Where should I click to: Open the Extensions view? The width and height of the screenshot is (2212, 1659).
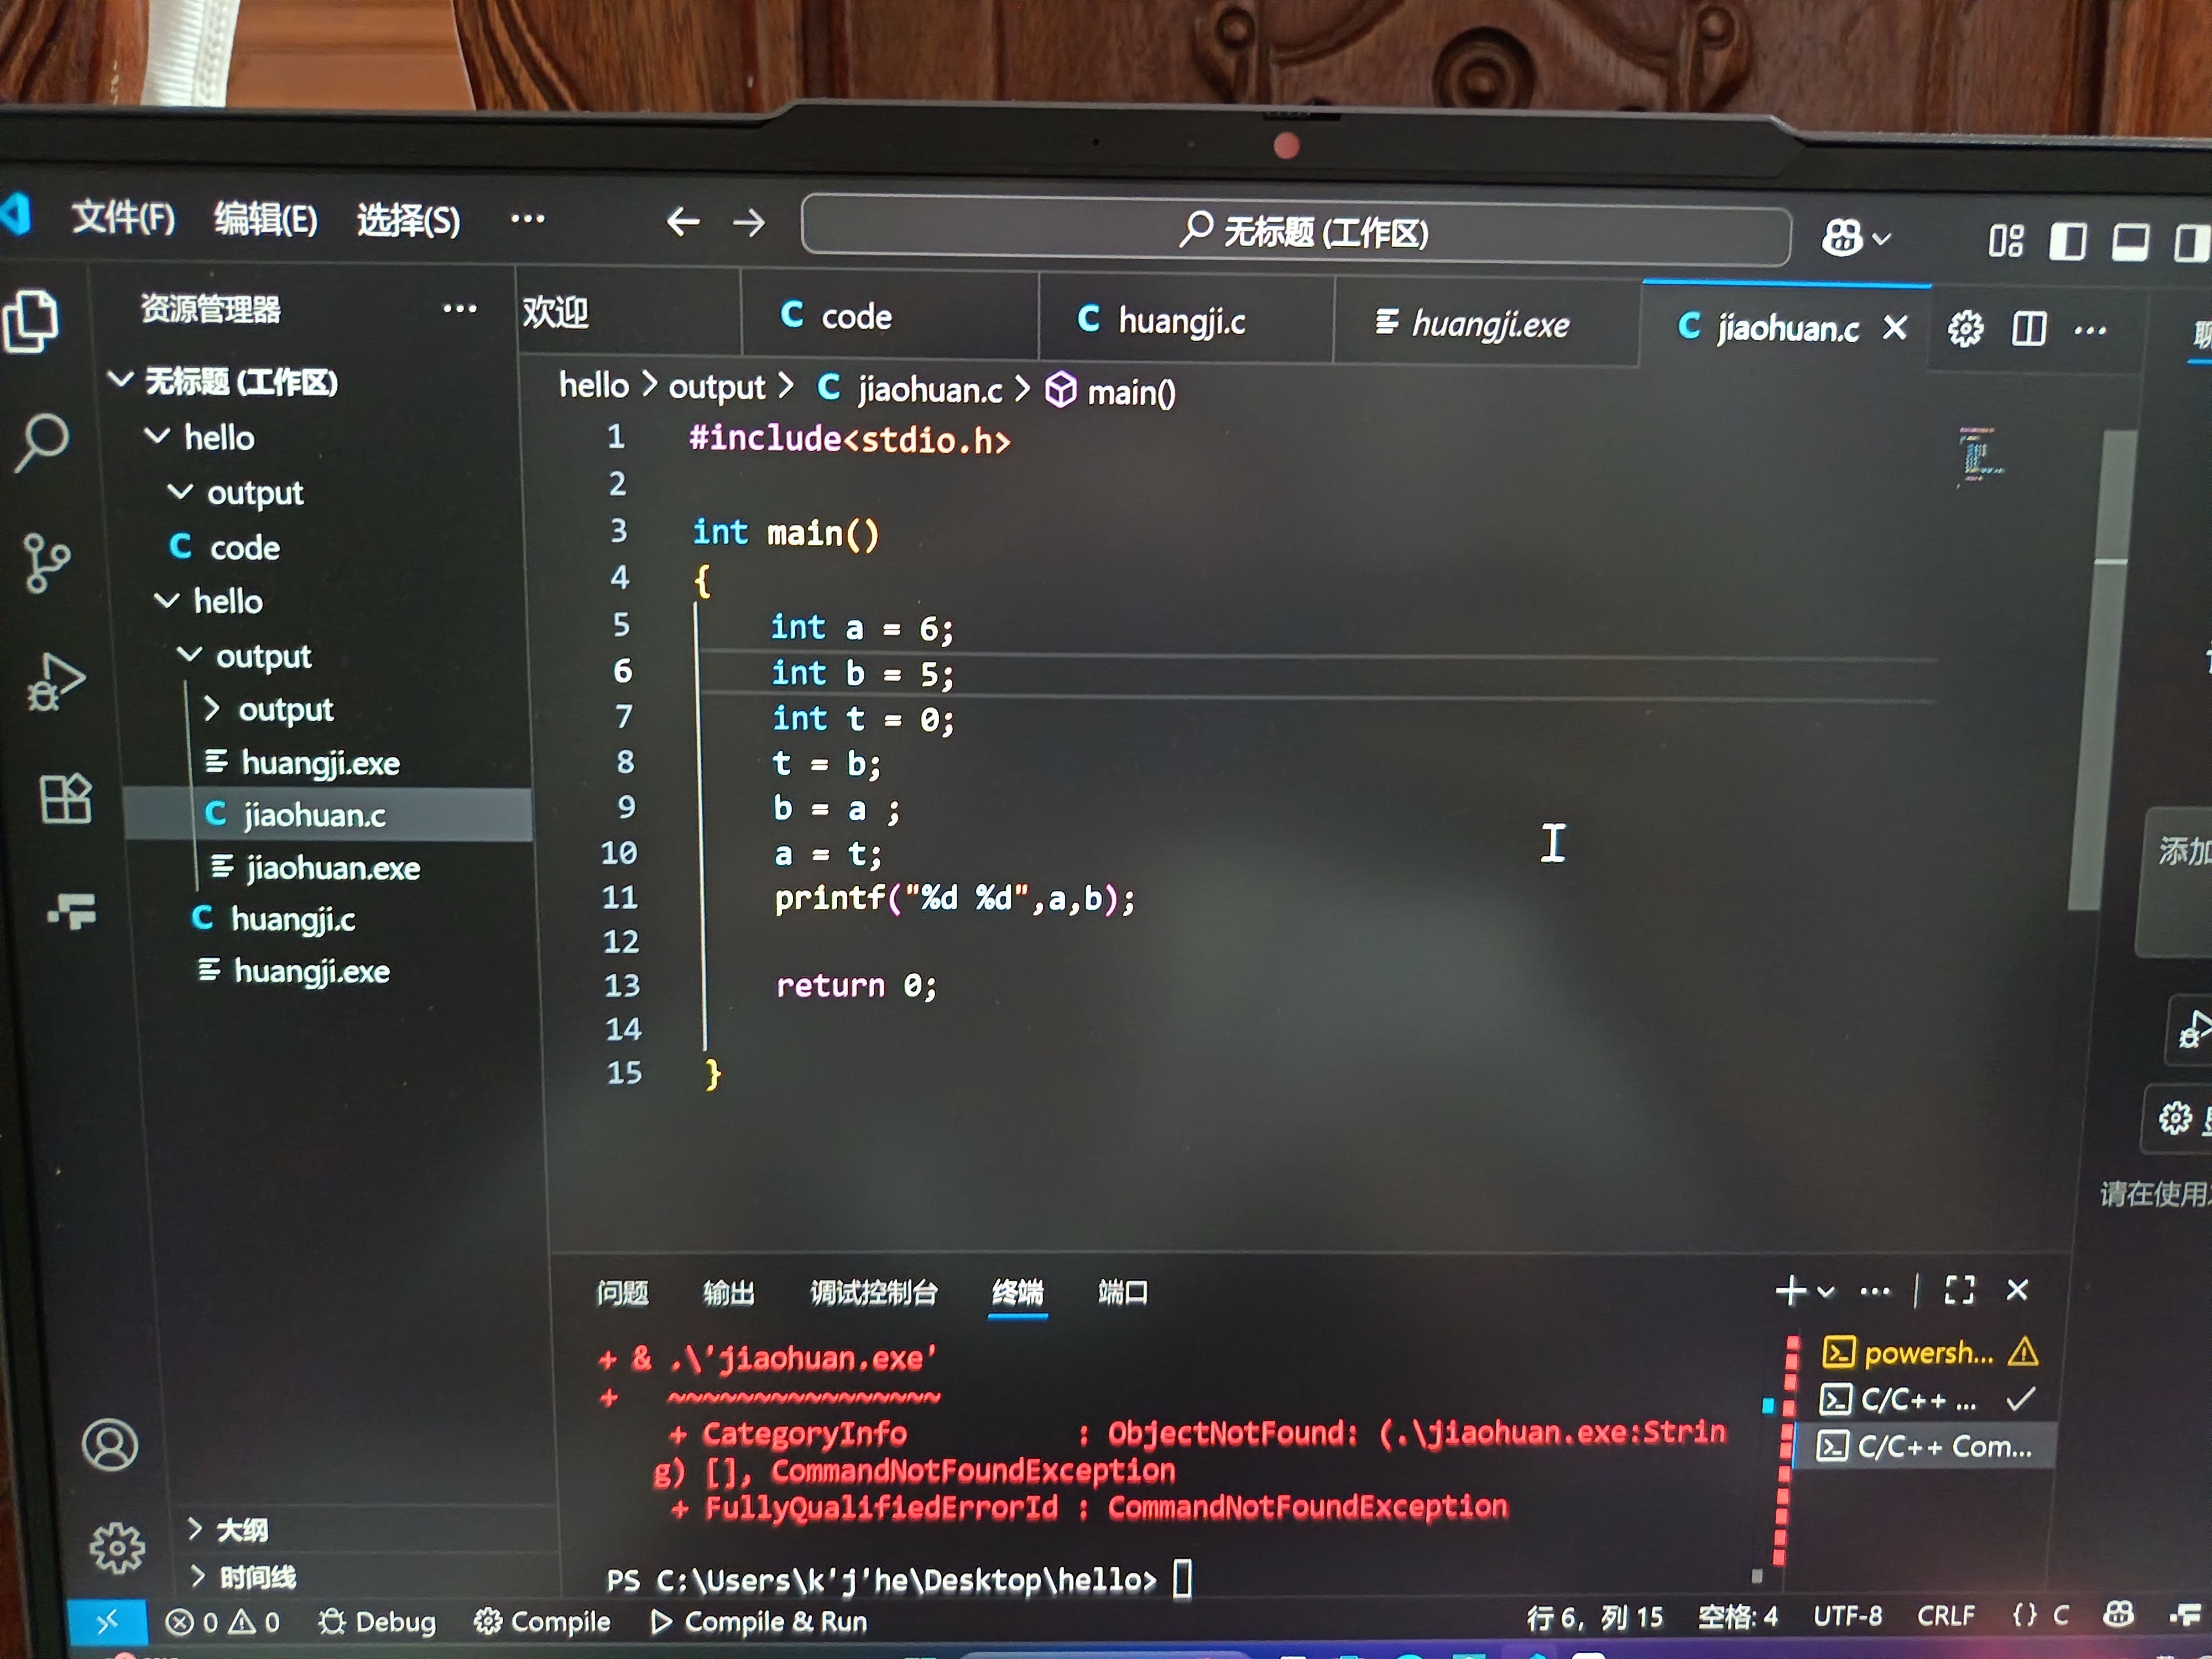pyautogui.click(x=66, y=799)
